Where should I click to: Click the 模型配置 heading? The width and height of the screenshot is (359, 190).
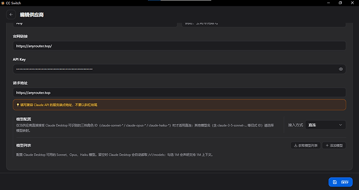coord(23,119)
